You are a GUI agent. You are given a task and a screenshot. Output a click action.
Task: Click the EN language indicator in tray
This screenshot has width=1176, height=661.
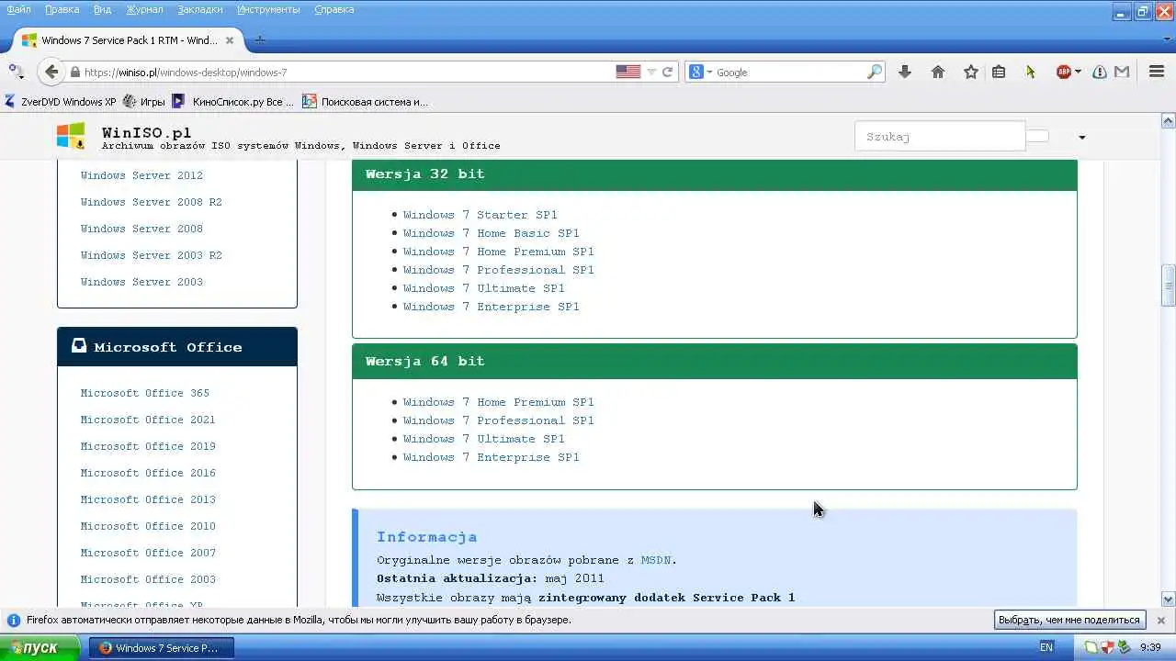(x=1046, y=647)
